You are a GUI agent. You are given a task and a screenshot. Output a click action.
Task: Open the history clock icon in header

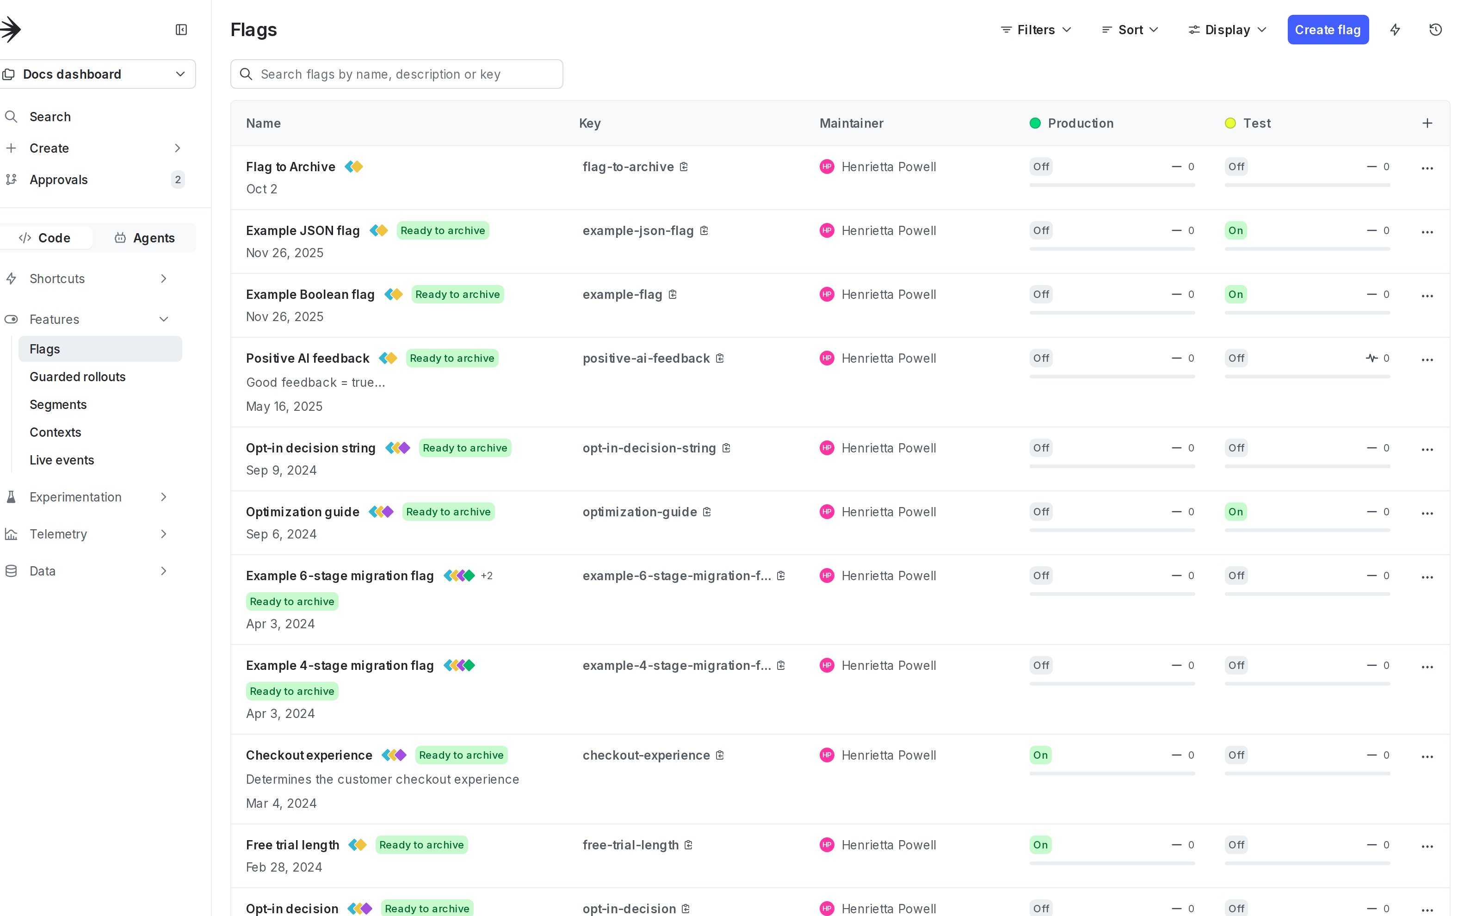pos(1435,30)
